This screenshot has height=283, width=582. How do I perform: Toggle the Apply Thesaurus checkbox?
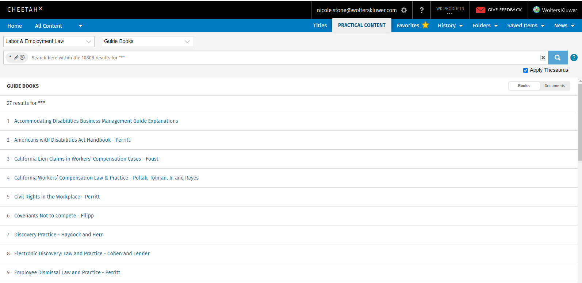[x=525, y=70]
